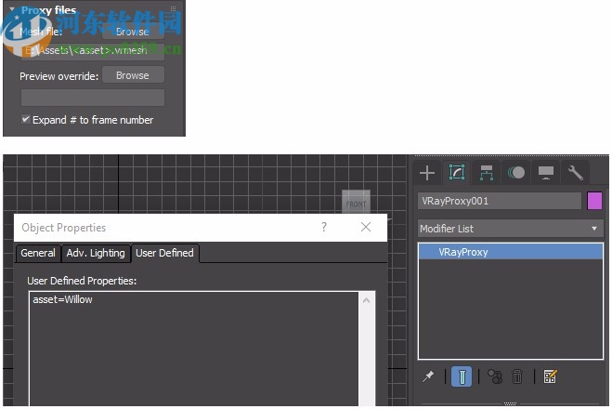Screen dimensions: 612x409
Task: Click scroll up arrow in properties box
Action: tap(367, 300)
